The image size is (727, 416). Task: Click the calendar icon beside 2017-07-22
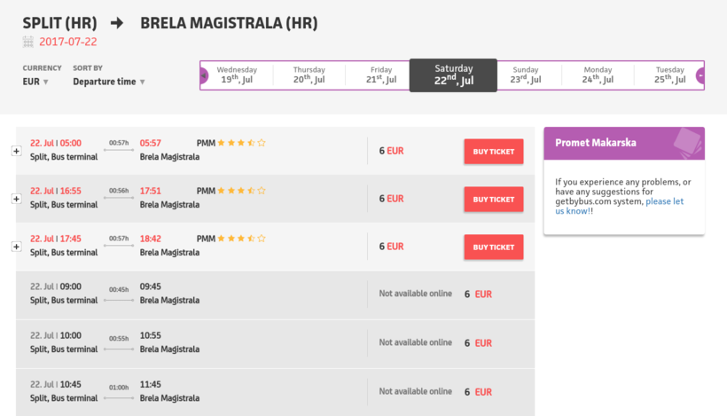(x=27, y=42)
